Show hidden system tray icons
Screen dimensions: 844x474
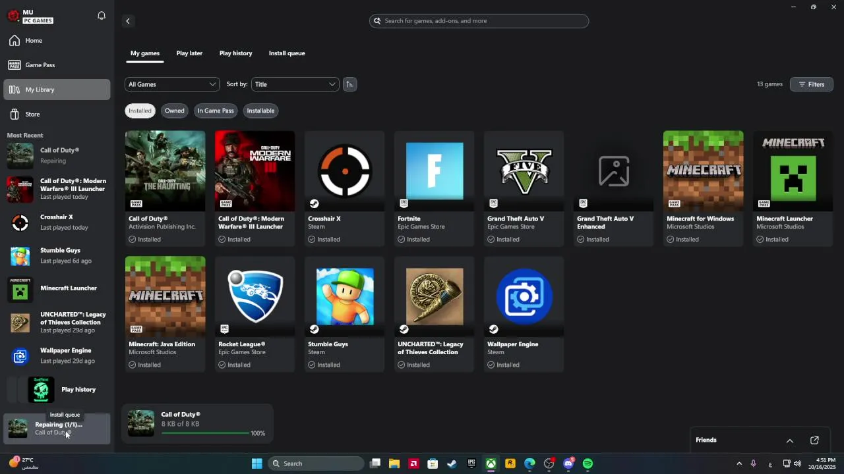click(x=739, y=463)
